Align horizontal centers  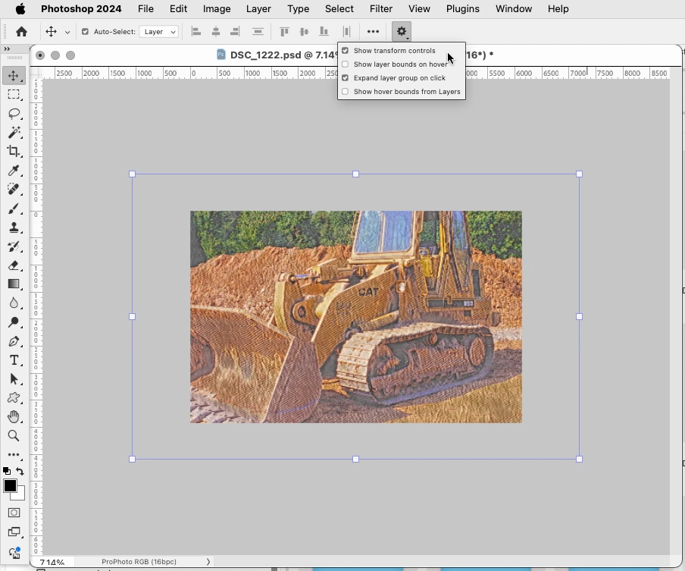click(216, 32)
